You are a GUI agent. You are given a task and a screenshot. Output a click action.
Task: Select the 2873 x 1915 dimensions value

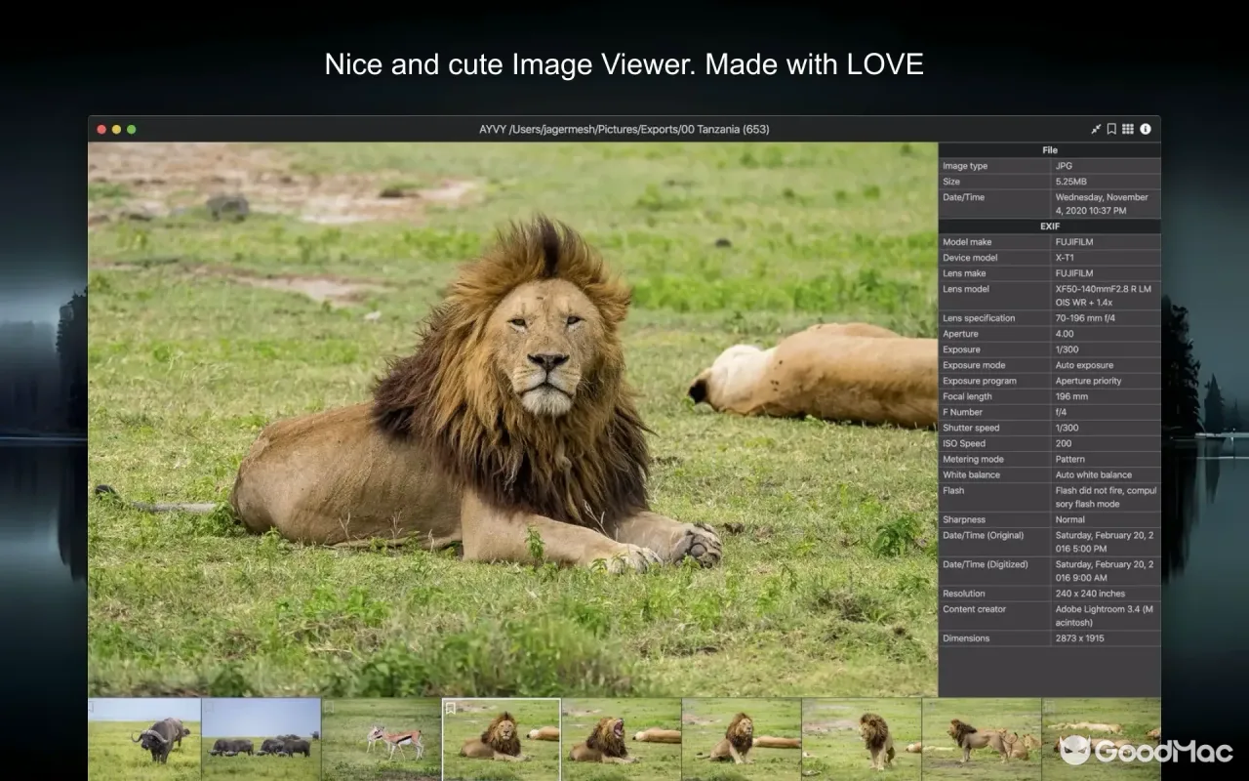pos(1081,638)
